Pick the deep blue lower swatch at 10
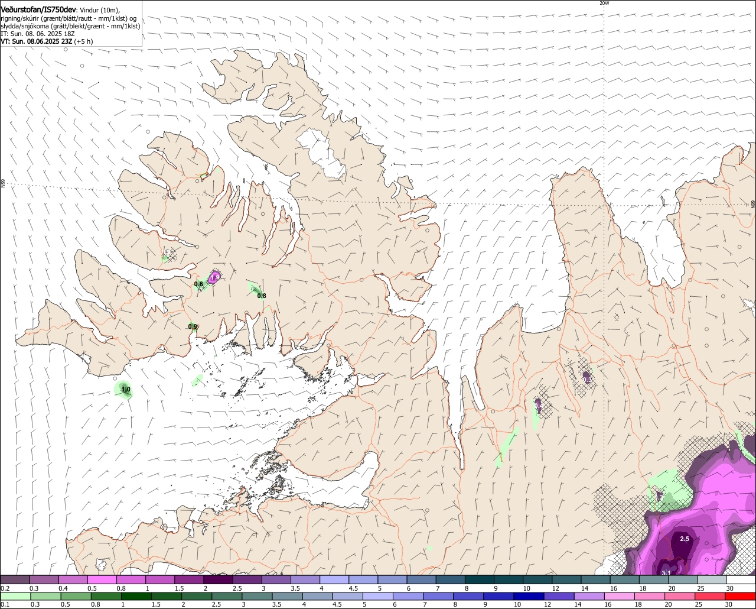The image size is (756, 609). click(x=529, y=596)
